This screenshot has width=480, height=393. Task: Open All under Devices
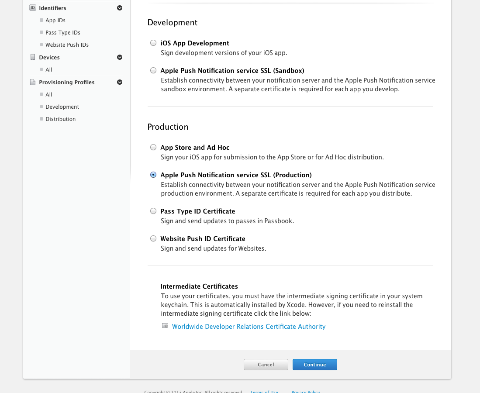(x=48, y=69)
